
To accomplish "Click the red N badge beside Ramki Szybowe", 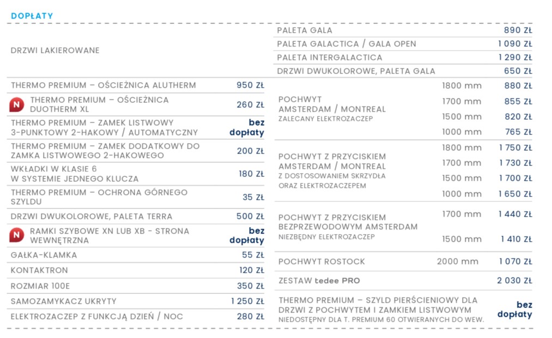I will (x=17, y=236).
